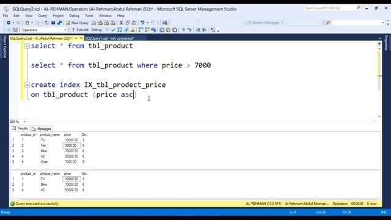Select Results to Text icon
391x220 pixels.
tap(162, 30)
